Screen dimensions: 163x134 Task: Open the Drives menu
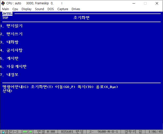tap(76, 9)
